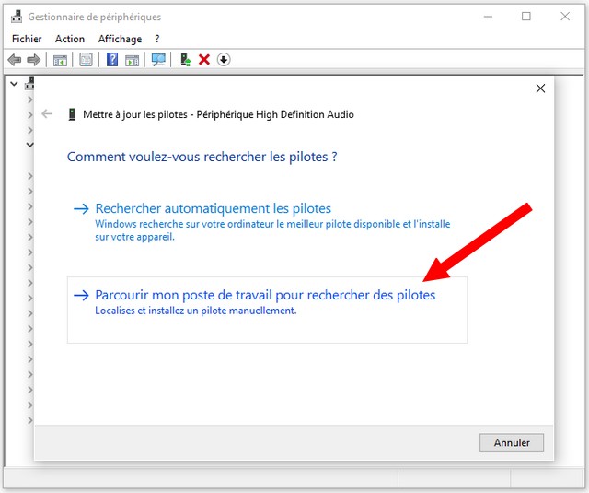
Task: Open Properties from the toolbar icon
Action: click(x=86, y=60)
